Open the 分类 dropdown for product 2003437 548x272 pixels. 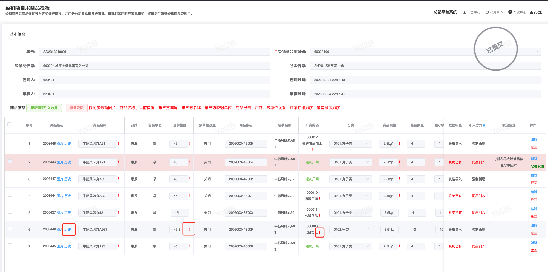(x=351, y=213)
